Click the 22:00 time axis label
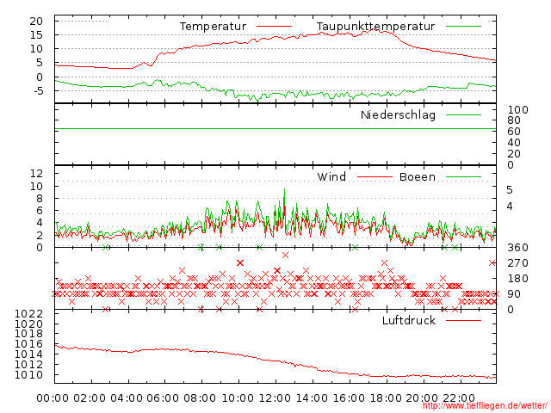Viewport: 551px width, 413px height. tap(459, 398)
